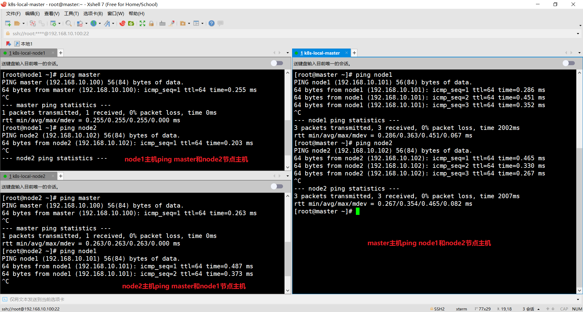Switch to the k8s-local-node2 tab
Viewport: 583px width, 312px height.
(29, 176)
